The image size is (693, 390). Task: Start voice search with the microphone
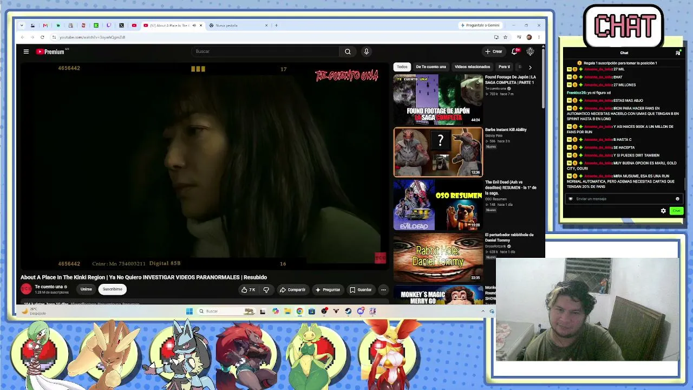(x=367, y=51)
